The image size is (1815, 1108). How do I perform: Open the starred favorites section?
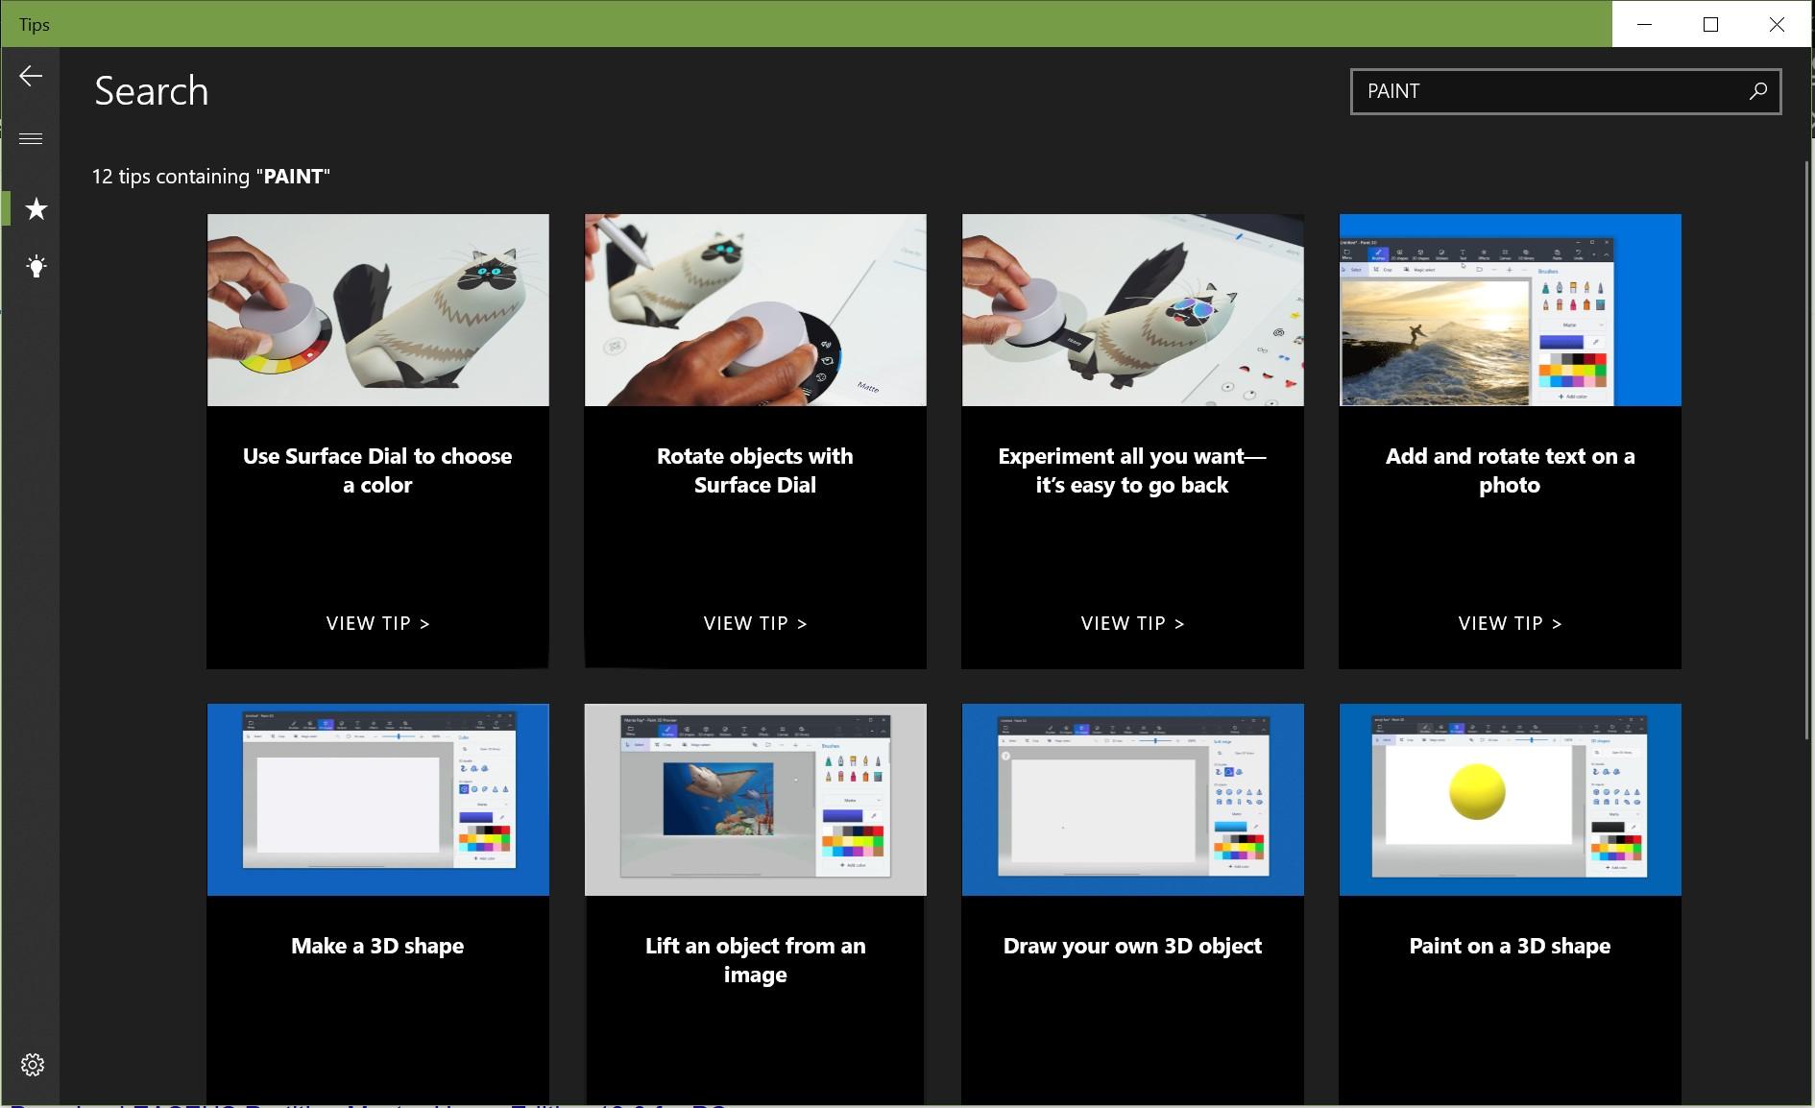pyautogui.click(x=36, y=208)
